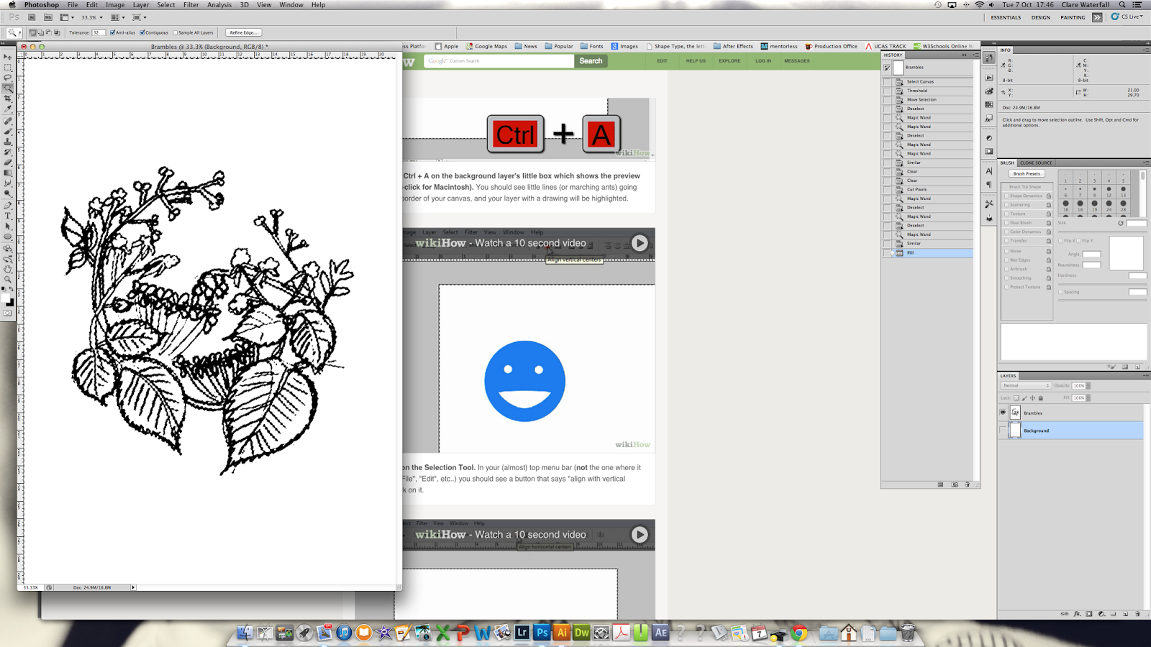
Task: Open the Character panel icon
Action: [x=989, y=171]
